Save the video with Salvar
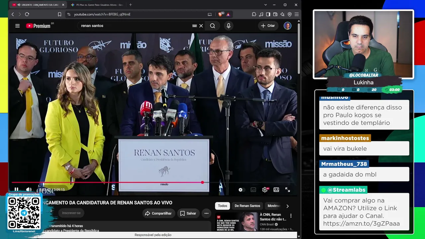 pos(188,213)
